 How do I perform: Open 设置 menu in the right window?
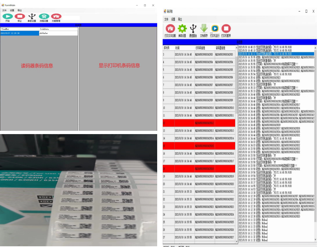[x=173, y=19]
